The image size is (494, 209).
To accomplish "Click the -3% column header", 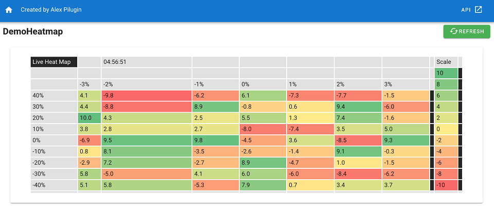I will 90,84.
